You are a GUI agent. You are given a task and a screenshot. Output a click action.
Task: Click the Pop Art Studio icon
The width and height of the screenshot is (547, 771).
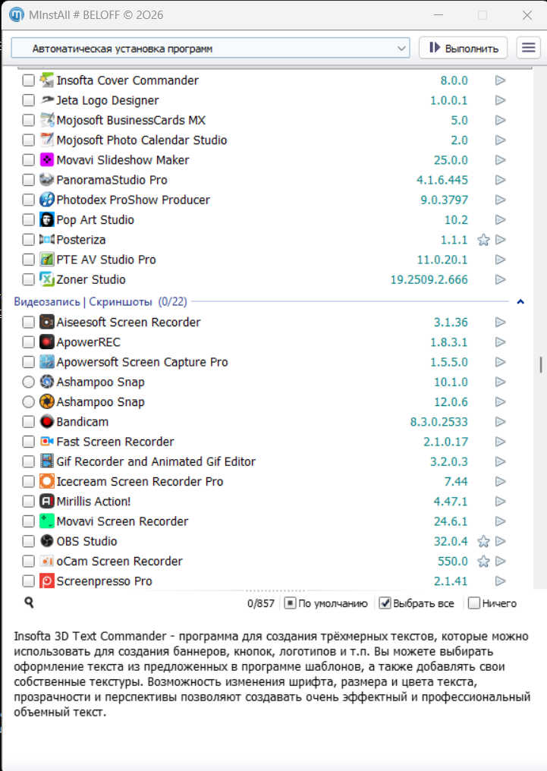(x=47, y=220)
